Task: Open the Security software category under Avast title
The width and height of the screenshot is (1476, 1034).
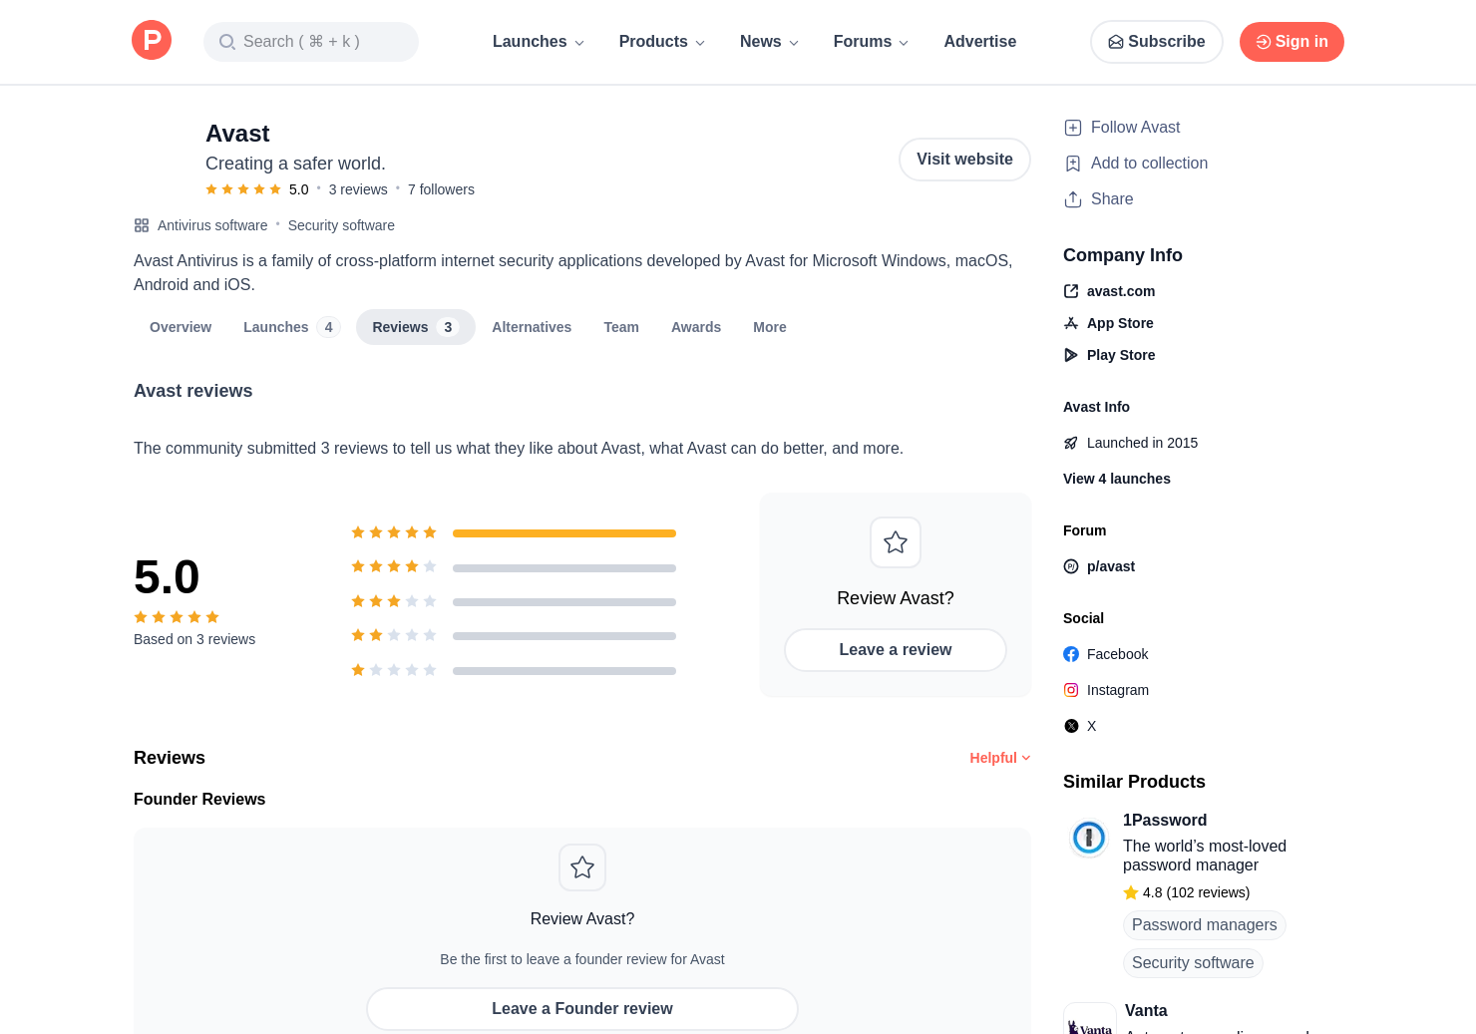Action: (x=341, y=225)
